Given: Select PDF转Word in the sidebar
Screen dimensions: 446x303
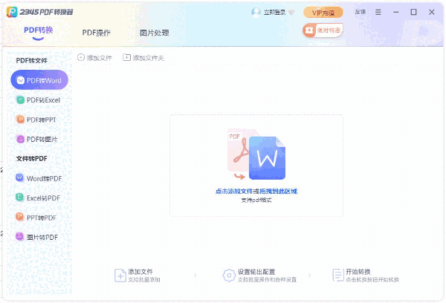Looking at the screenshot, I should click(39, 80).
